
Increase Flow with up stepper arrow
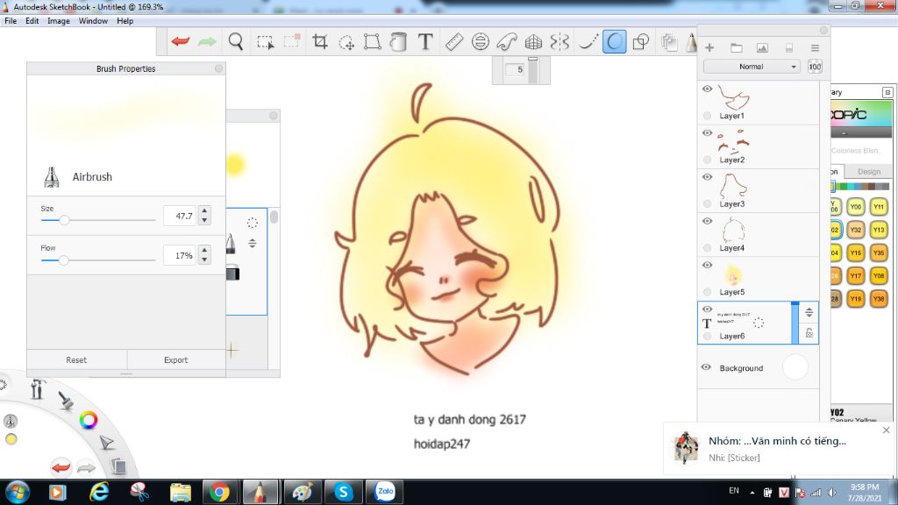coord(204,251)
